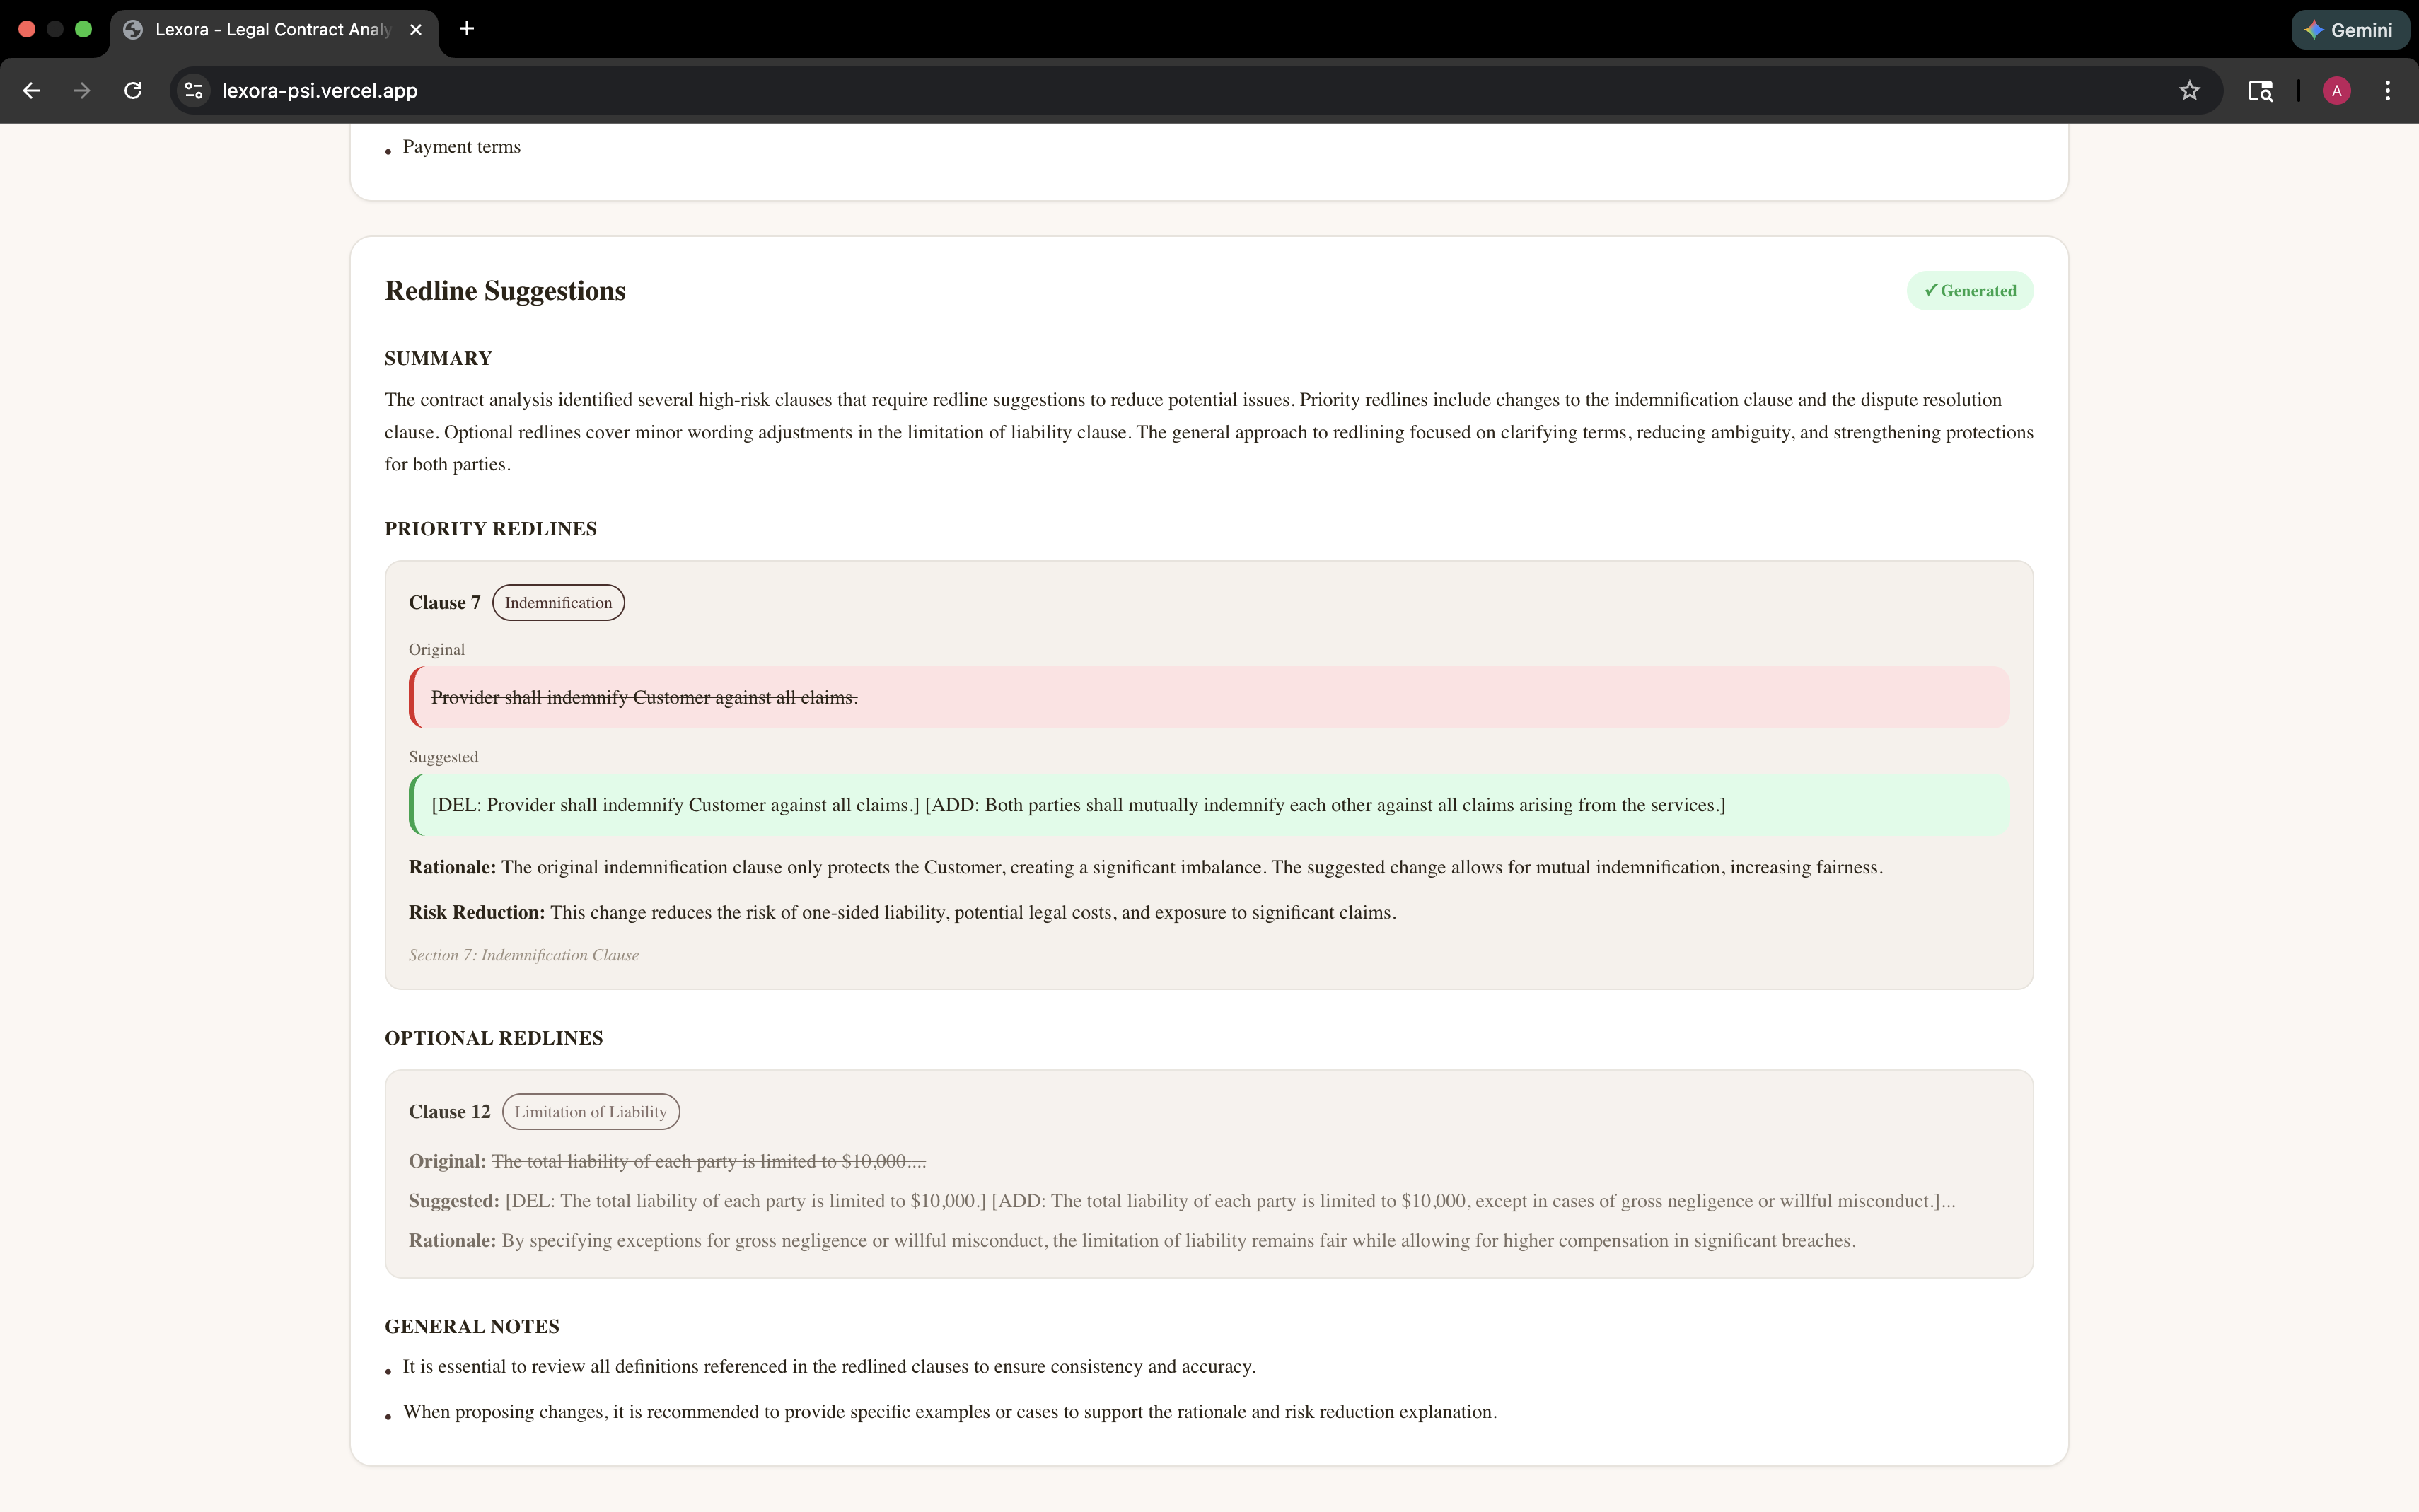Open the tab search icon
This screenshot has height=1512, width=2419.
2260,91
